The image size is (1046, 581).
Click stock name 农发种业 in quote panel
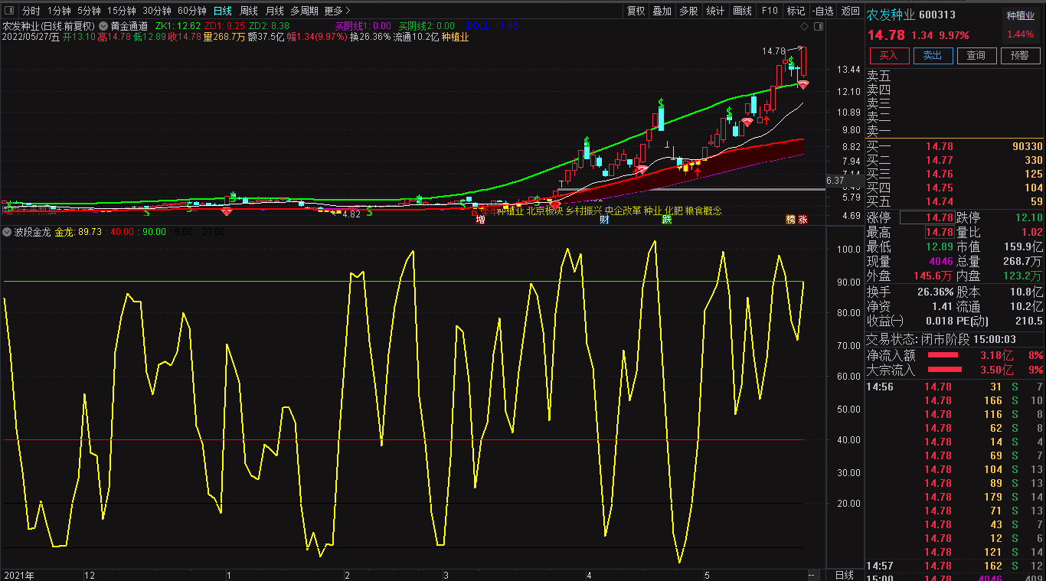[x=890, y=15]
